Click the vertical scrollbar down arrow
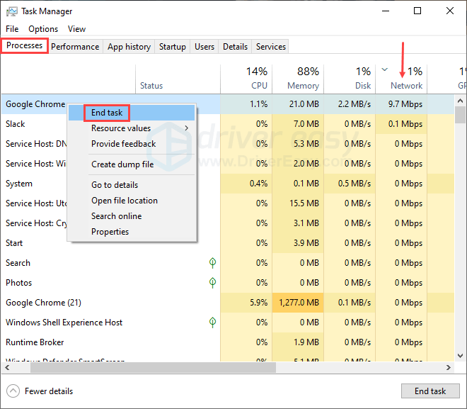Screen dimensions: 467x409 (461, 356)
